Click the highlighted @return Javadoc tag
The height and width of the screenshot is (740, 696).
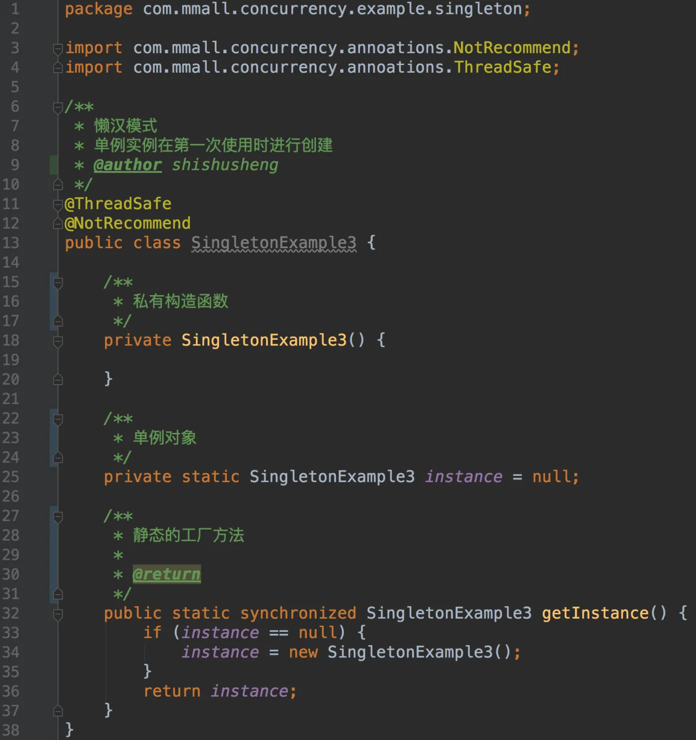point(167,574)
